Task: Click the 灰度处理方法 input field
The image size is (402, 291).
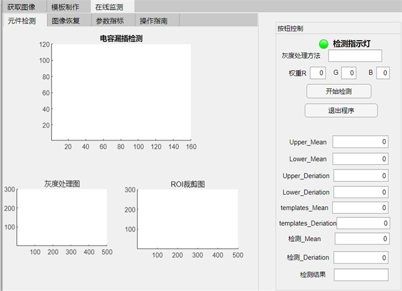Action: [355, 56]
